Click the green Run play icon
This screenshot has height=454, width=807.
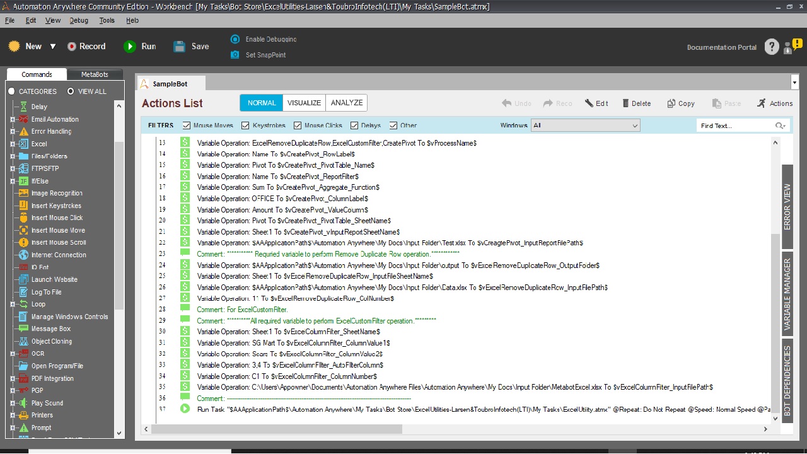[130, 46]
